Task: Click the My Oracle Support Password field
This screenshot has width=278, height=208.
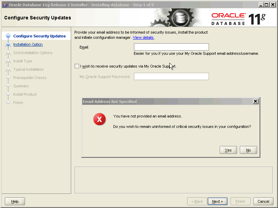Action: click(171, 77)
